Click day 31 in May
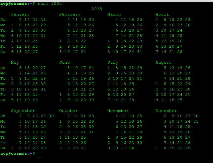The height and width of the screenshot is (163, 213). [43, 89]
